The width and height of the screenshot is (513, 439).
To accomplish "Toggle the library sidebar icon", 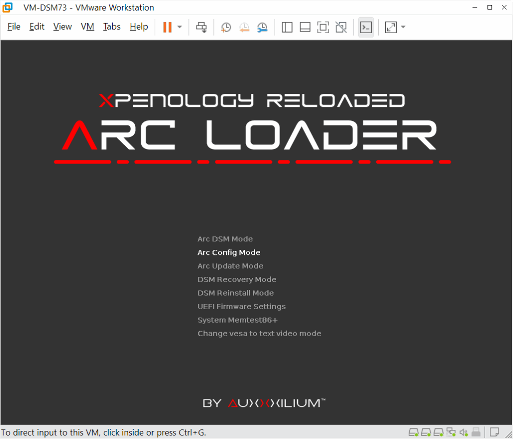I will 287,27.
